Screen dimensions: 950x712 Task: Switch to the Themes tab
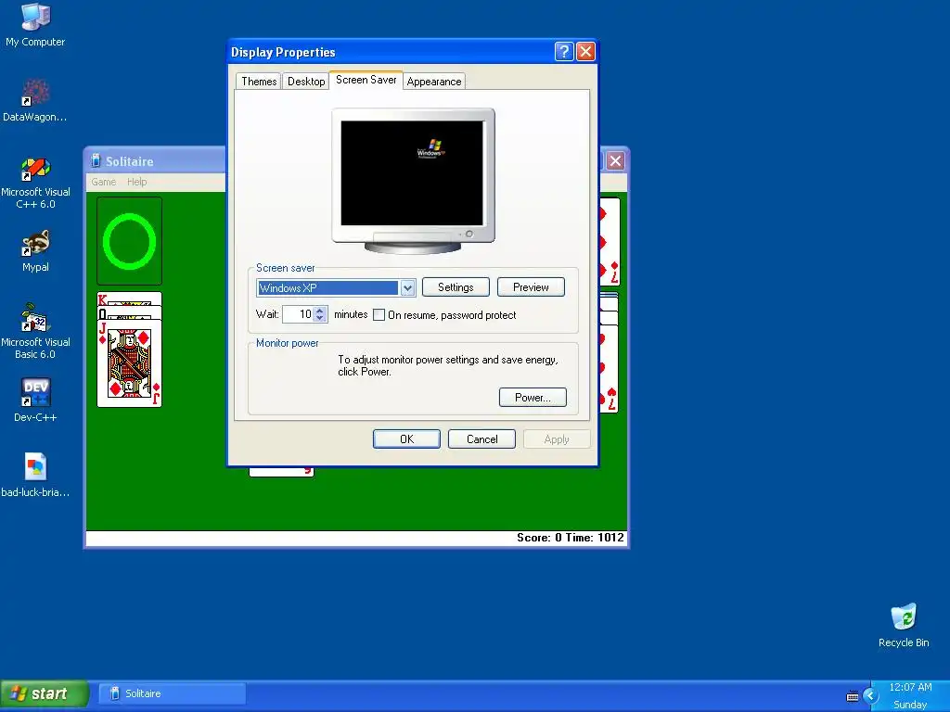click(259, 82)
